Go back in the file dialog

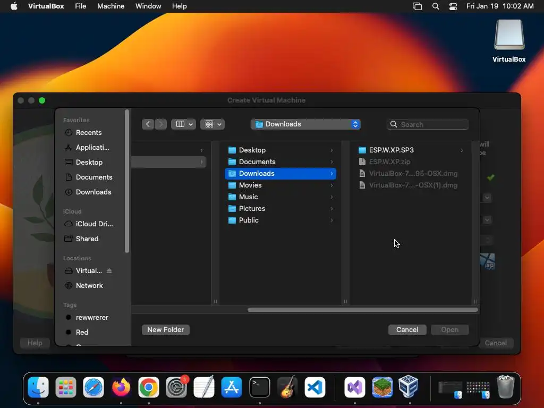coord(148,124)
